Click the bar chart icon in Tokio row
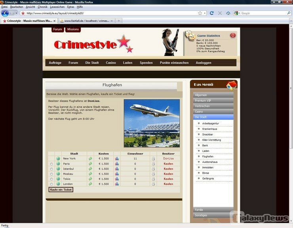Screen dimensions: 293x228 [117, 179]
